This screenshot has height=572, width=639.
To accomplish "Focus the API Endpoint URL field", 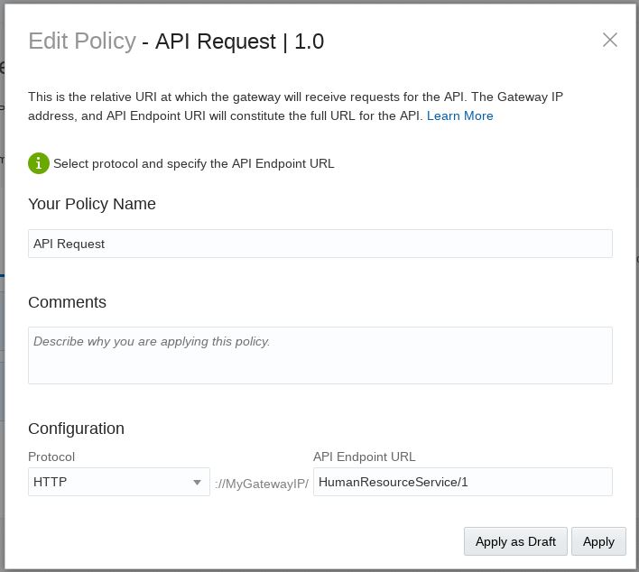I will pyautogui.click(x=462, y=482).
